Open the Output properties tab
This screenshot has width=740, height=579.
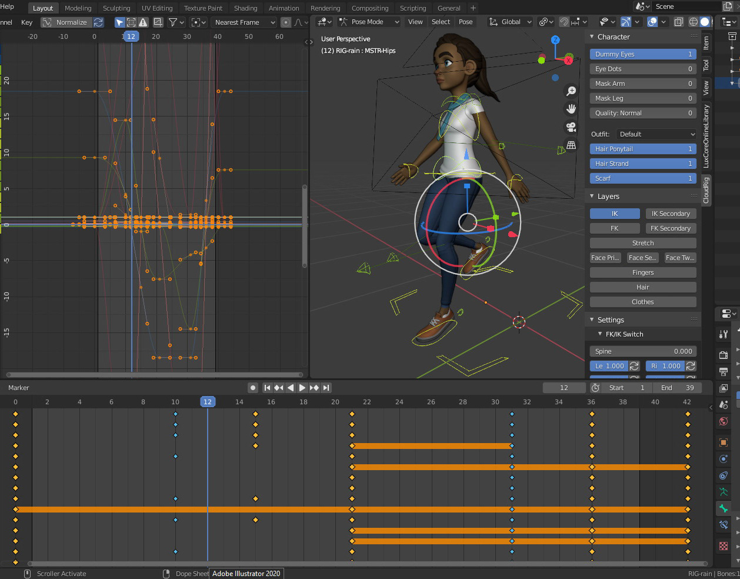click(x=724, y=371)
